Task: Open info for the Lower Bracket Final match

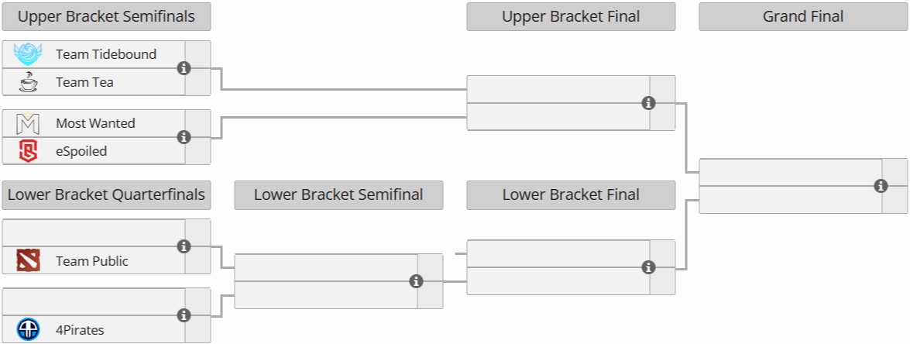Action: click(x=648, y=267)
